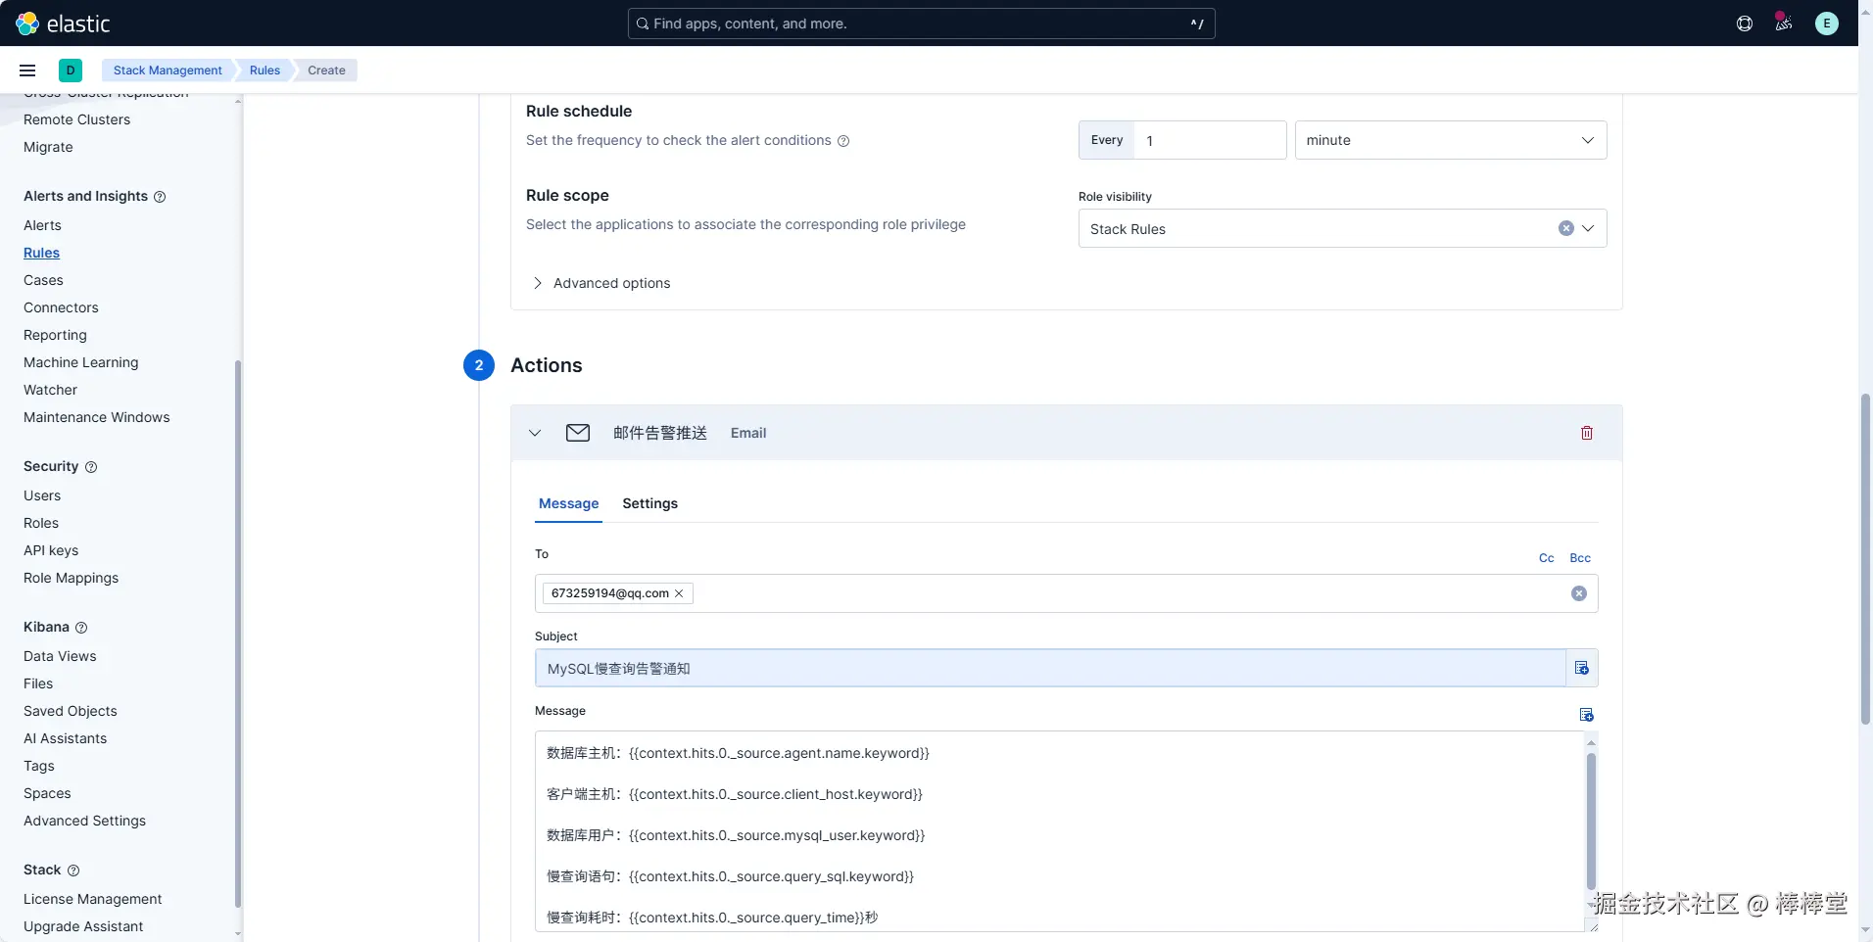This screenshot has width=1873, height=942.
Task: Delete the email action with the trash icon
Action: tap(1587, 433)
